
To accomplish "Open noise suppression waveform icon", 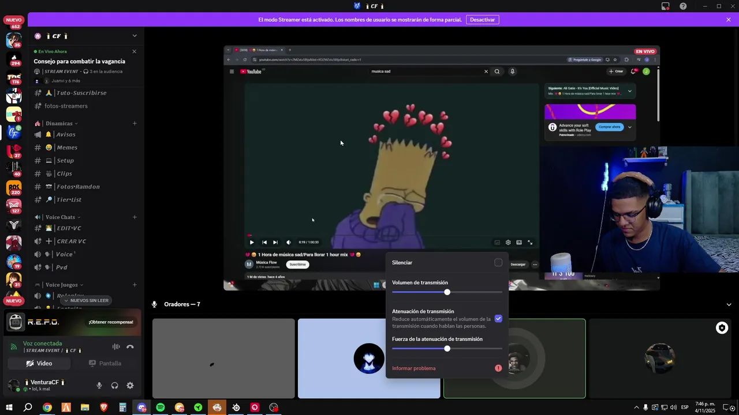I will pos(116,346).
